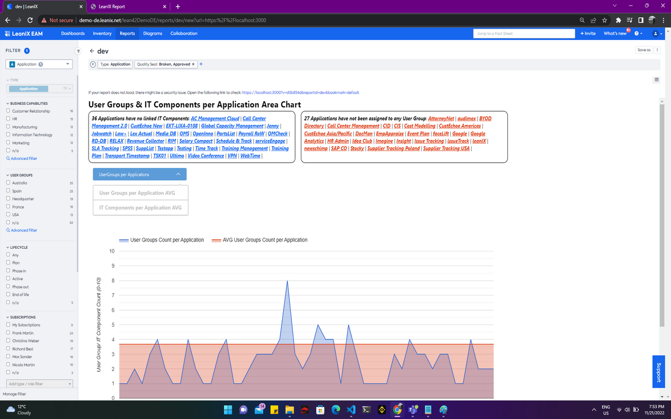Viewport: 671px width, 419px height.
Task: Clear all filters with the circled X
Action: [x=93, y=64]
